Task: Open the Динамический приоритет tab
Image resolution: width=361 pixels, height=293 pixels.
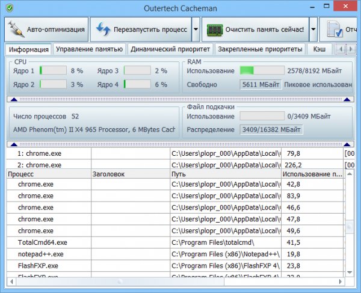Action: click(x=170, y=49)
